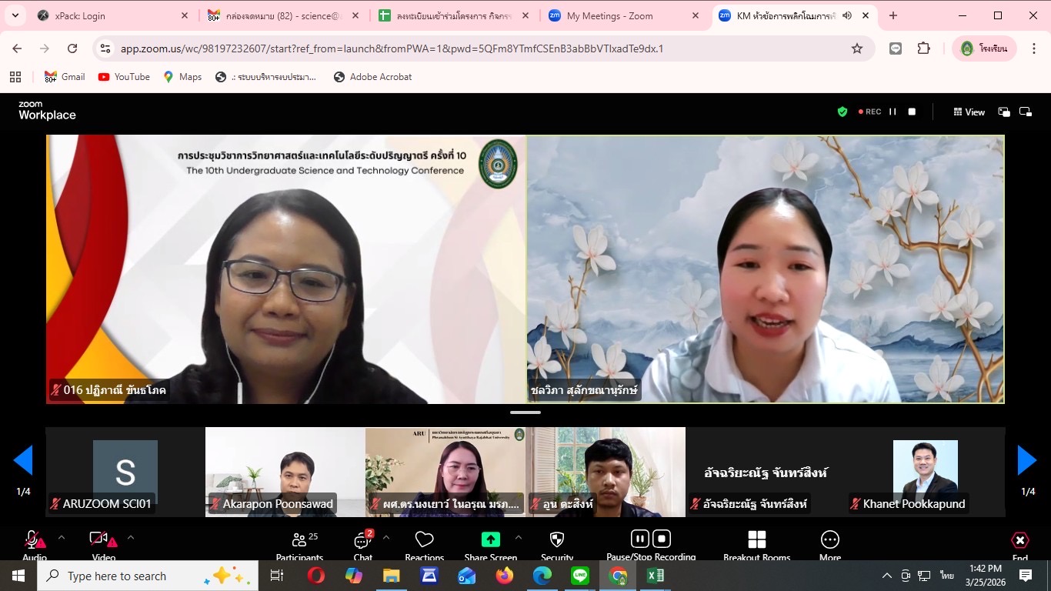Open the View layout menu
1051x591 pixels.
pos(969,112)
